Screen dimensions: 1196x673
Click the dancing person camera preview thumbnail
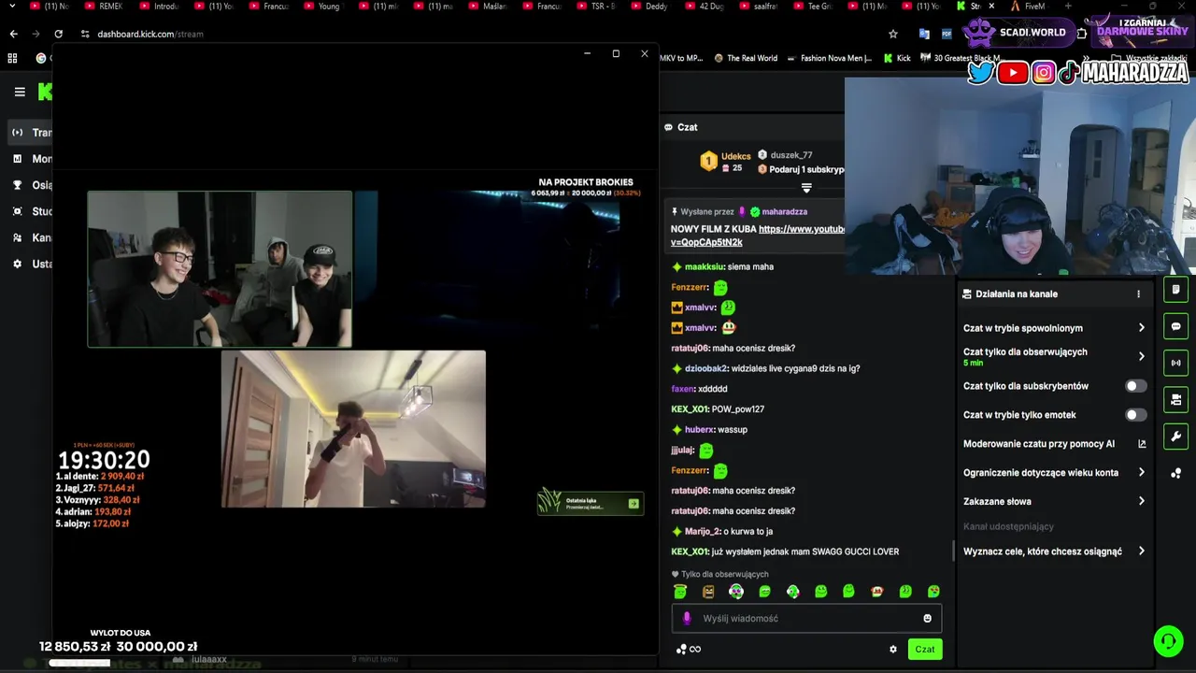click(353, 429)
